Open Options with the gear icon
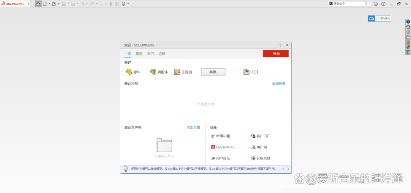The height and width of the screenshot is (193, 411). coord(123,4)
